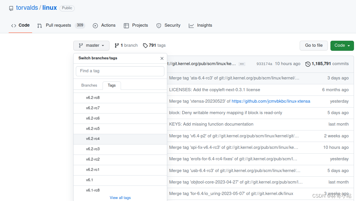Open Merge tag 'erofs-for-6.4-rc4-fixes' commit

point(233,159)
